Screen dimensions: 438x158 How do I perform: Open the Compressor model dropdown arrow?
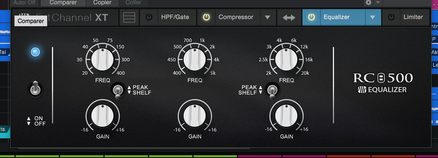point(268,17)
